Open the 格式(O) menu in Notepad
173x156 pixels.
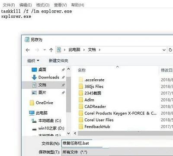pos(43,5)
